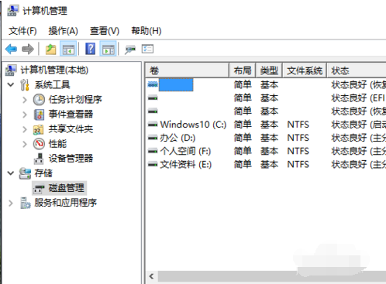Click the 共享文件夹 icon
The width and height of the screenshot is (386, 284).
(39, 129)
